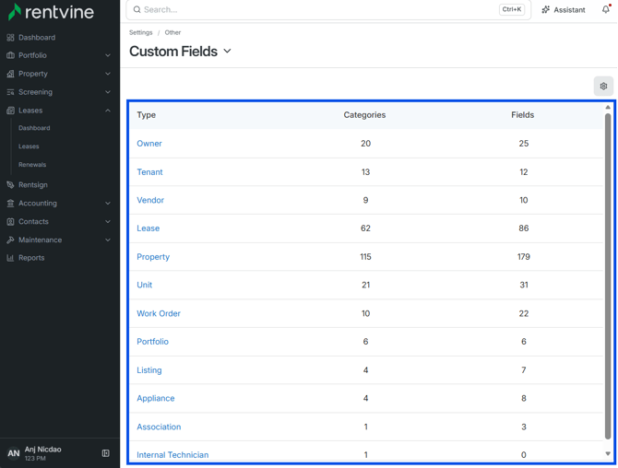
Task: Expand the Accounting menu chevron
Action: click(108, 204)
